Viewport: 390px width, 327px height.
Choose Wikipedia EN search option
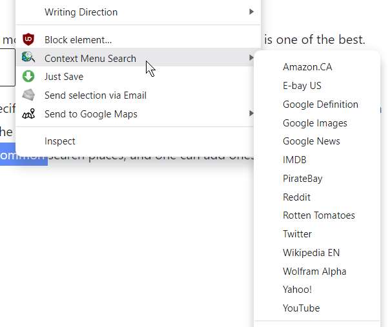[x=311, y=253]
